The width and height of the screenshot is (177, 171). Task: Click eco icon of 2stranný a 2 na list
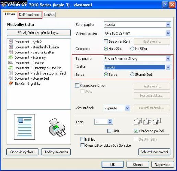click(x=11, y=68)
